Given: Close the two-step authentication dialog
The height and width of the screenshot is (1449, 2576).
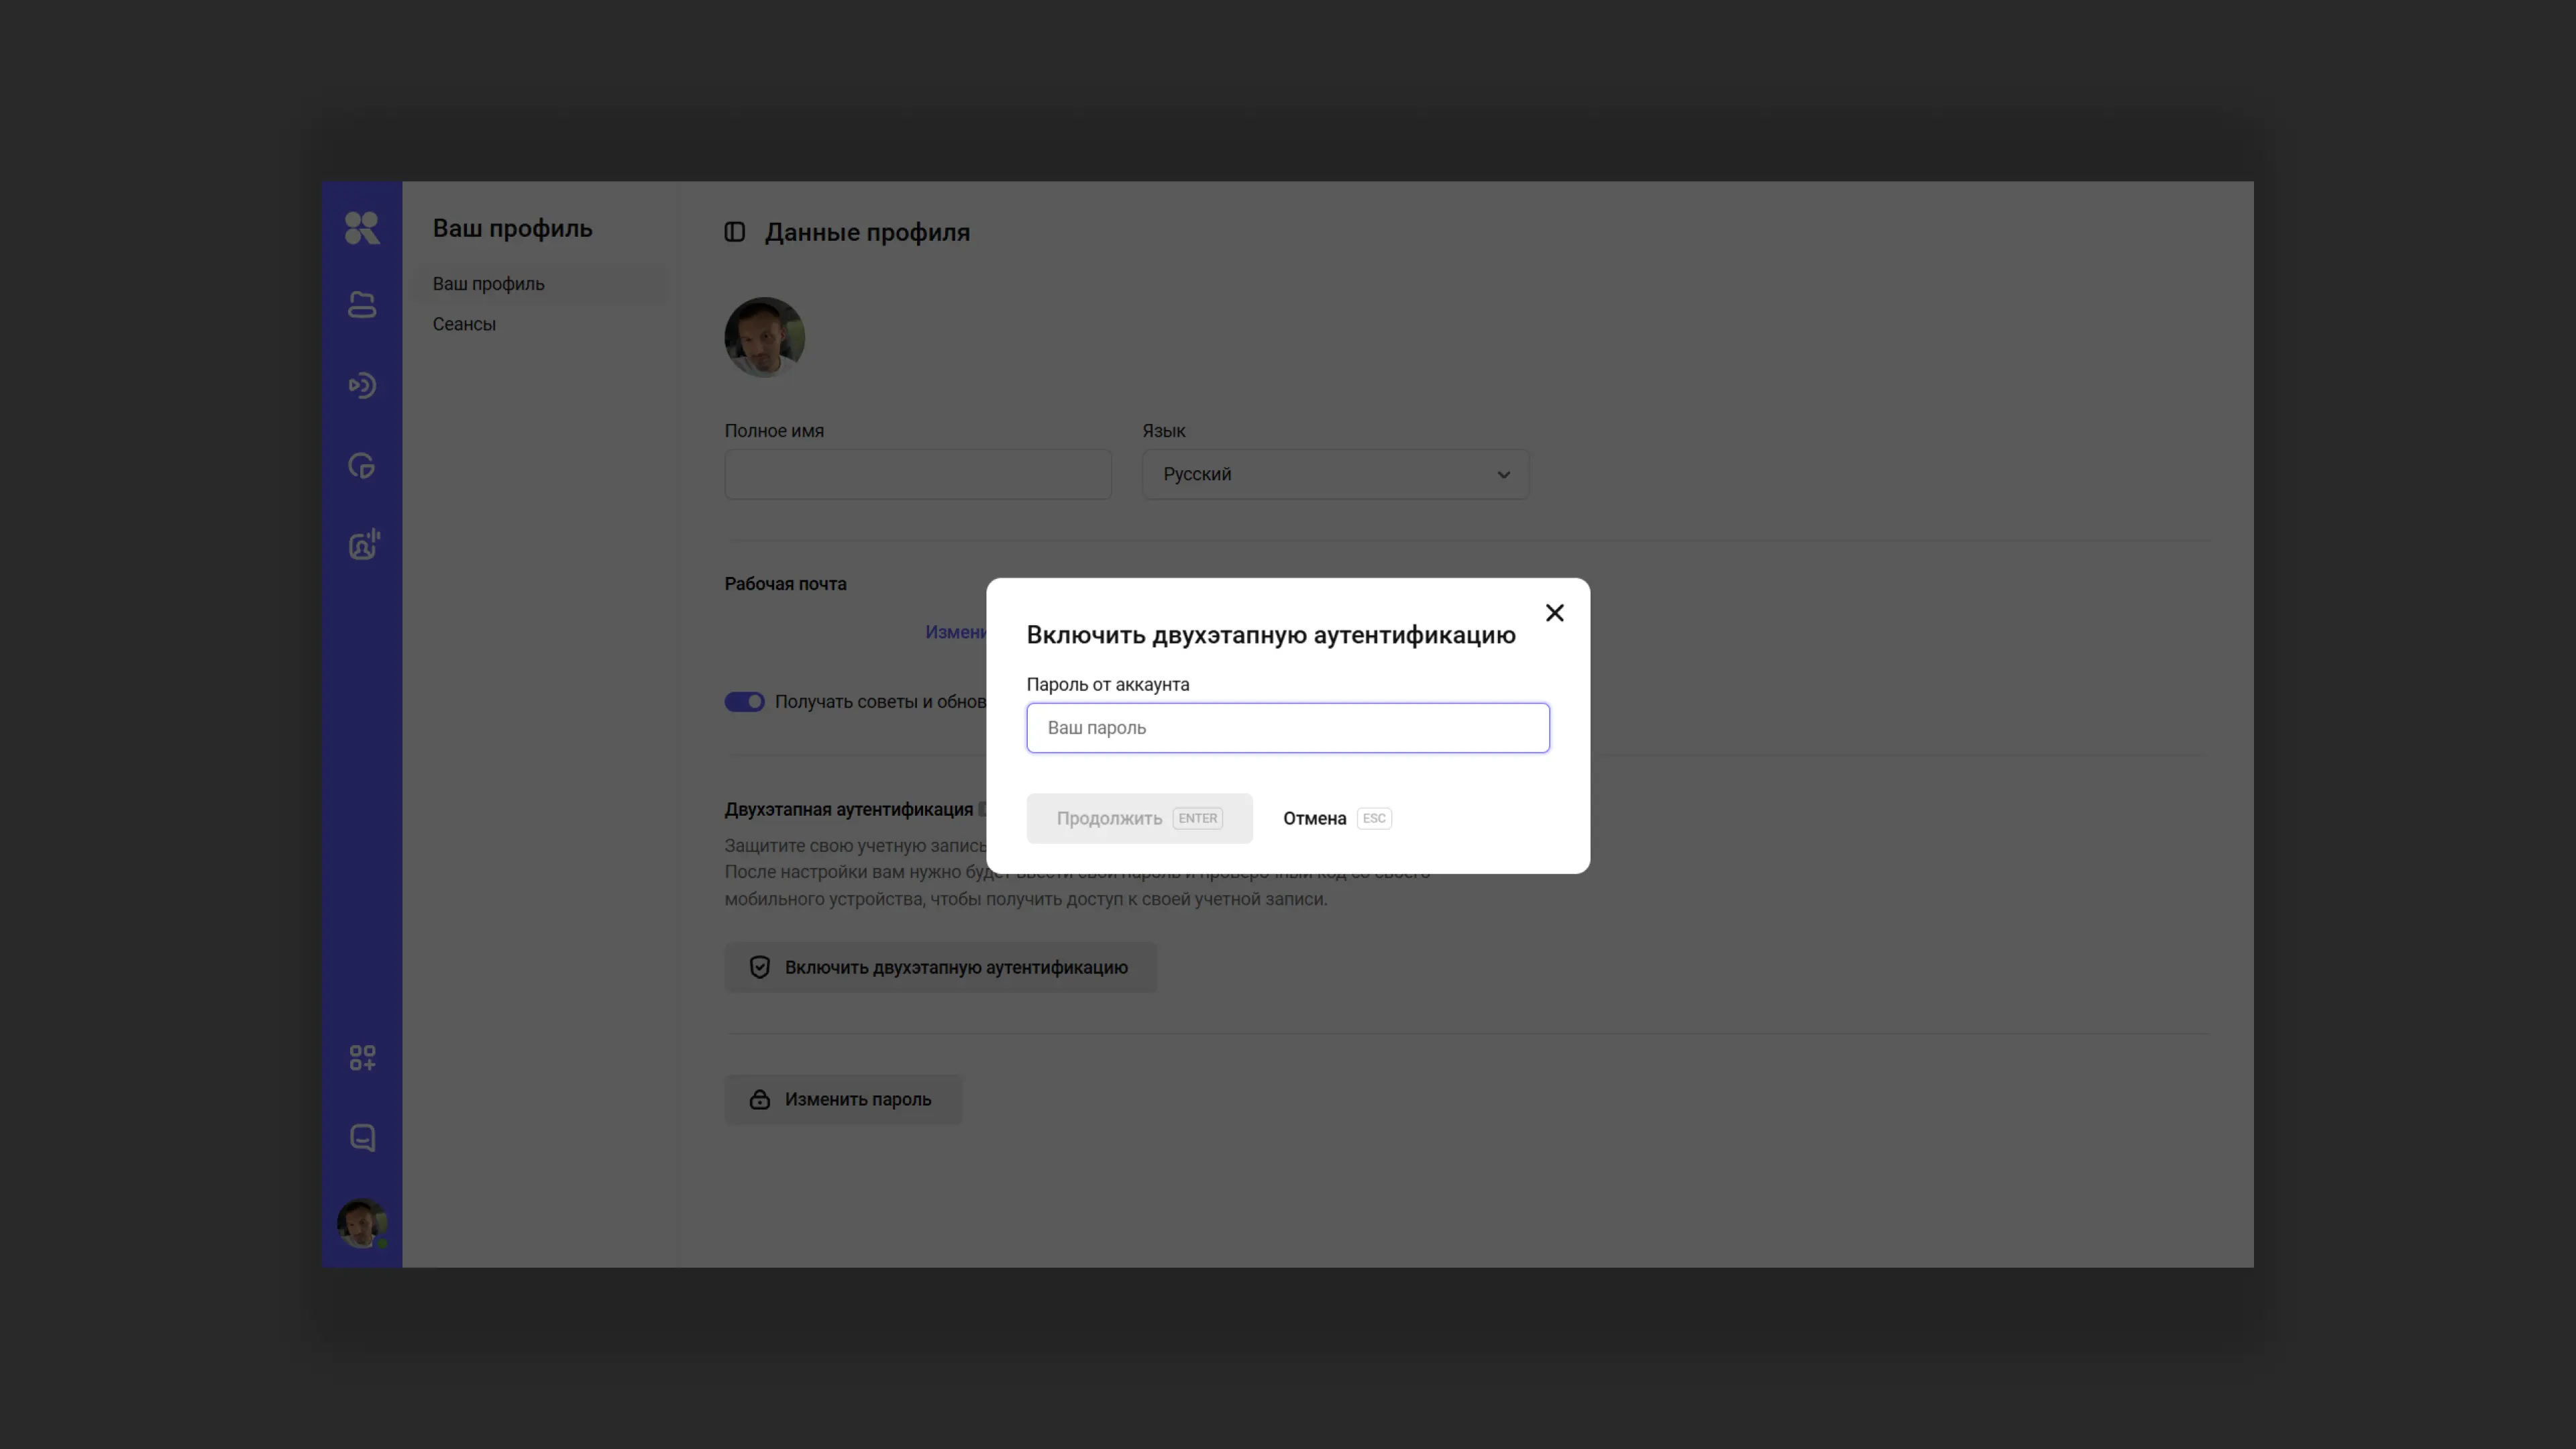Looking at the screenshot, I should (1554, 613).
